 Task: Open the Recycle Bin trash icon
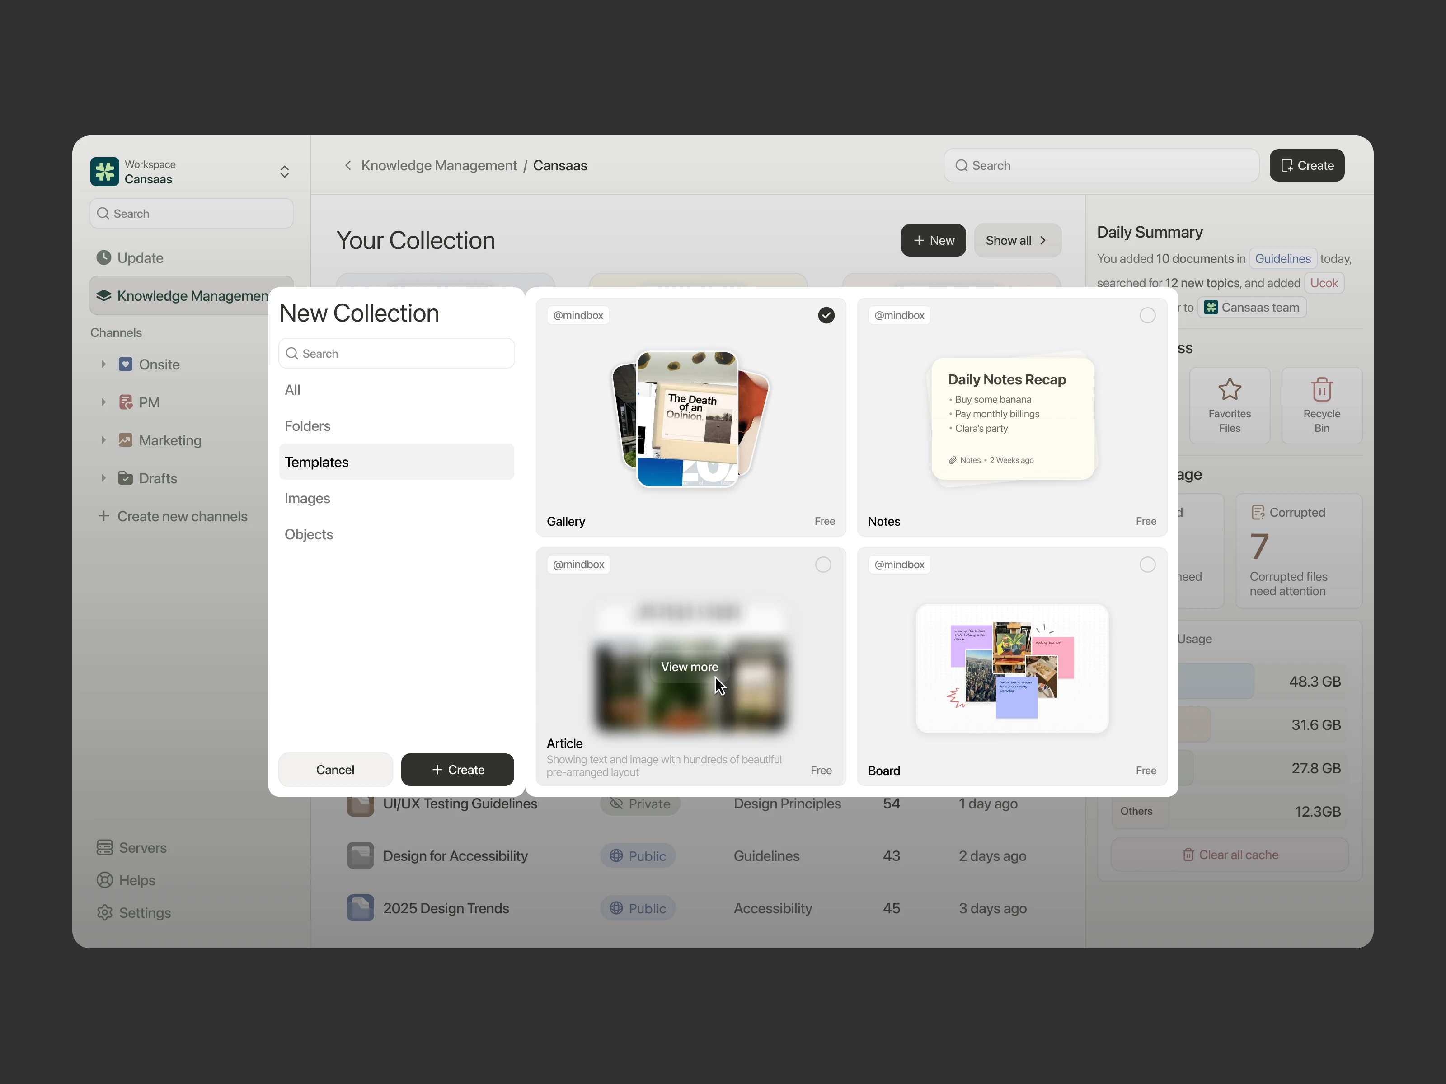[x=1322, y=390]
